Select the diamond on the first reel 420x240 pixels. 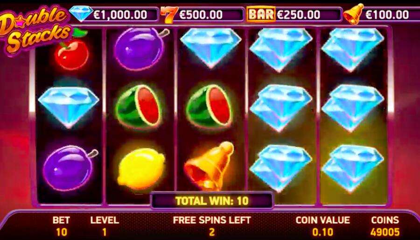tap(69, 107)
